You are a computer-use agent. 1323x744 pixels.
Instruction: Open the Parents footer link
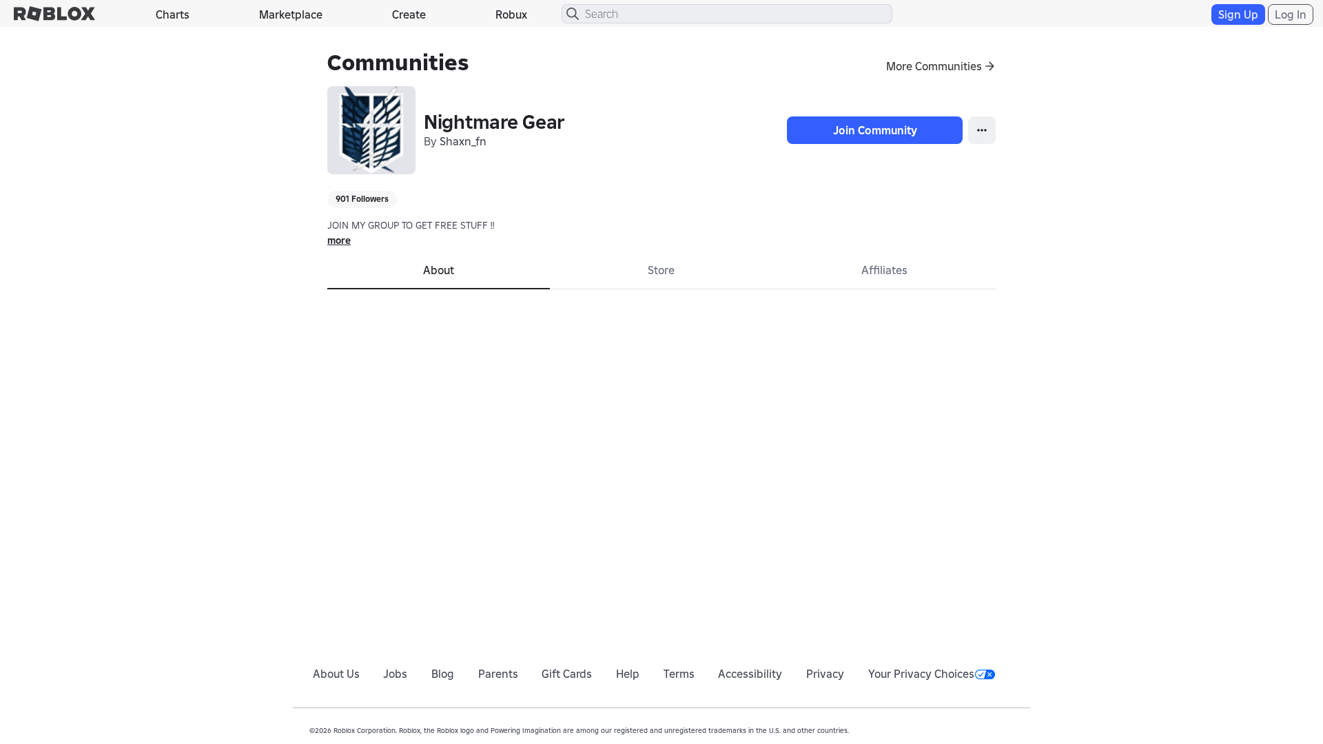(x=498, y=674)
